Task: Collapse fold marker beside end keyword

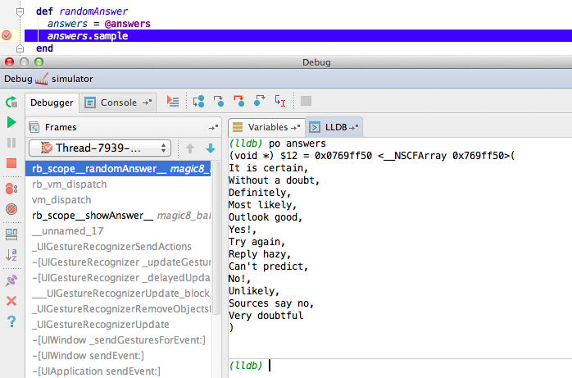Action: click(x=20, y=48)
